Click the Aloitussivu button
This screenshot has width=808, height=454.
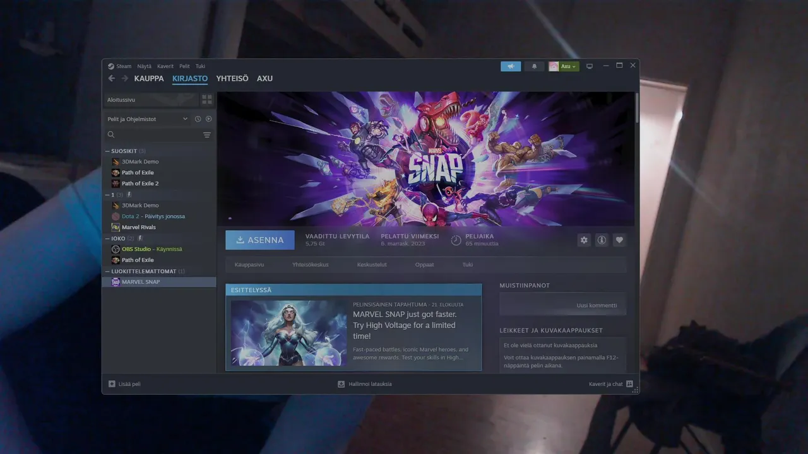151,100
